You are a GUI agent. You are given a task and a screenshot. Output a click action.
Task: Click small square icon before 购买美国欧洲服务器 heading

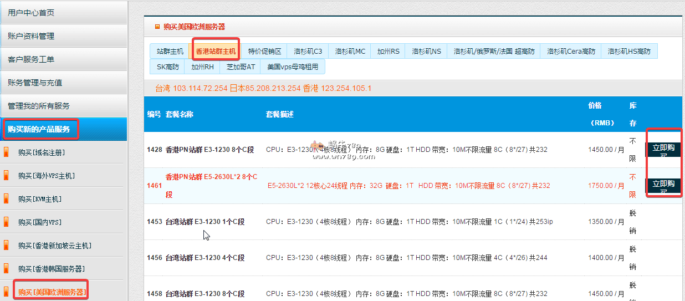157,26
